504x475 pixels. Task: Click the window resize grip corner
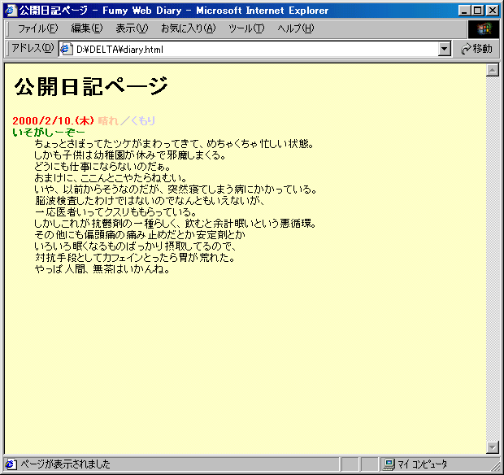pos(495,466)
